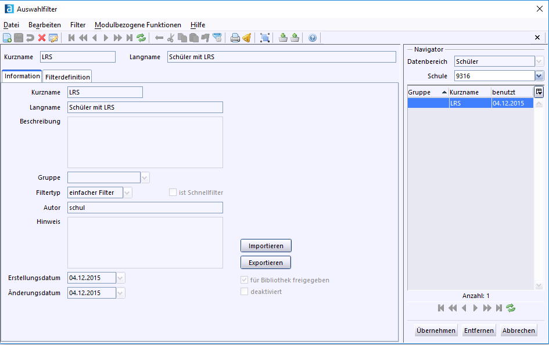Click the golden bell icon
Screen dimensions: 549x345
coord(247,38)
